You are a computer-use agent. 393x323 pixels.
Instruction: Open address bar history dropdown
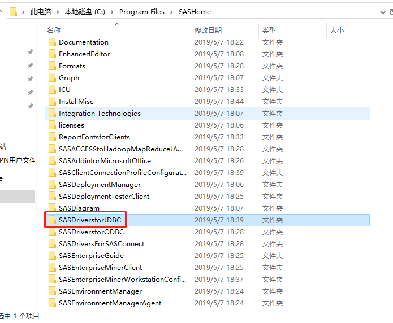click(382, 12)
